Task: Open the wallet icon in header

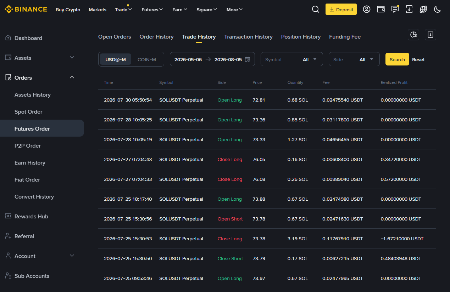Action: click(x=381, y=10)
